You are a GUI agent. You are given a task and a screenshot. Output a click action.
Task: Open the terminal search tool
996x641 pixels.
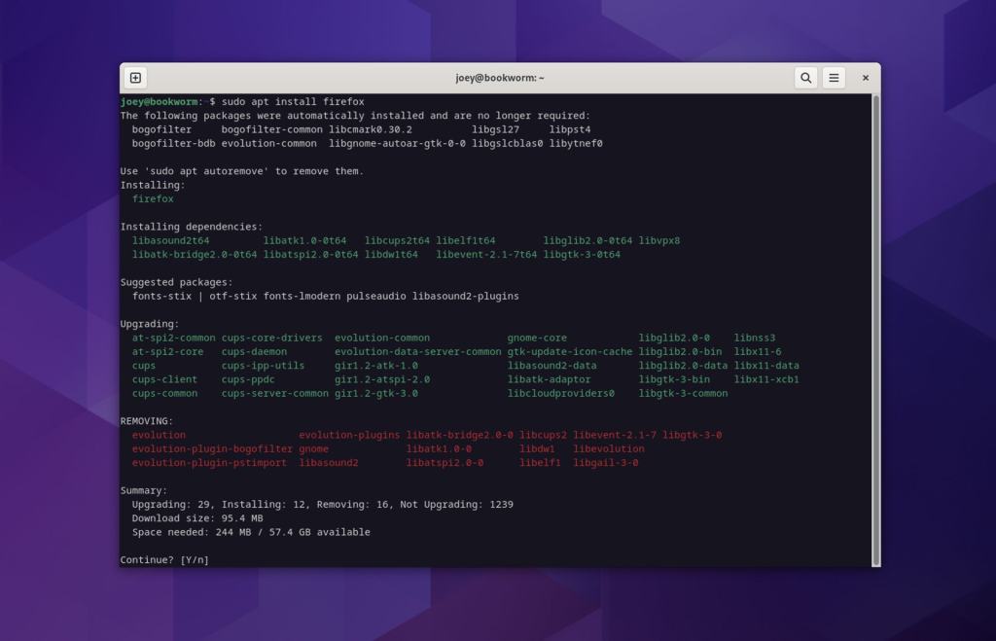(805, 78)
